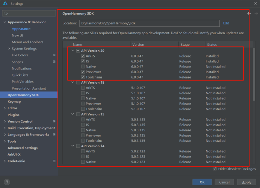Uncheck Toolchains 6.0.0.47 checkbox

pos(83,77)
